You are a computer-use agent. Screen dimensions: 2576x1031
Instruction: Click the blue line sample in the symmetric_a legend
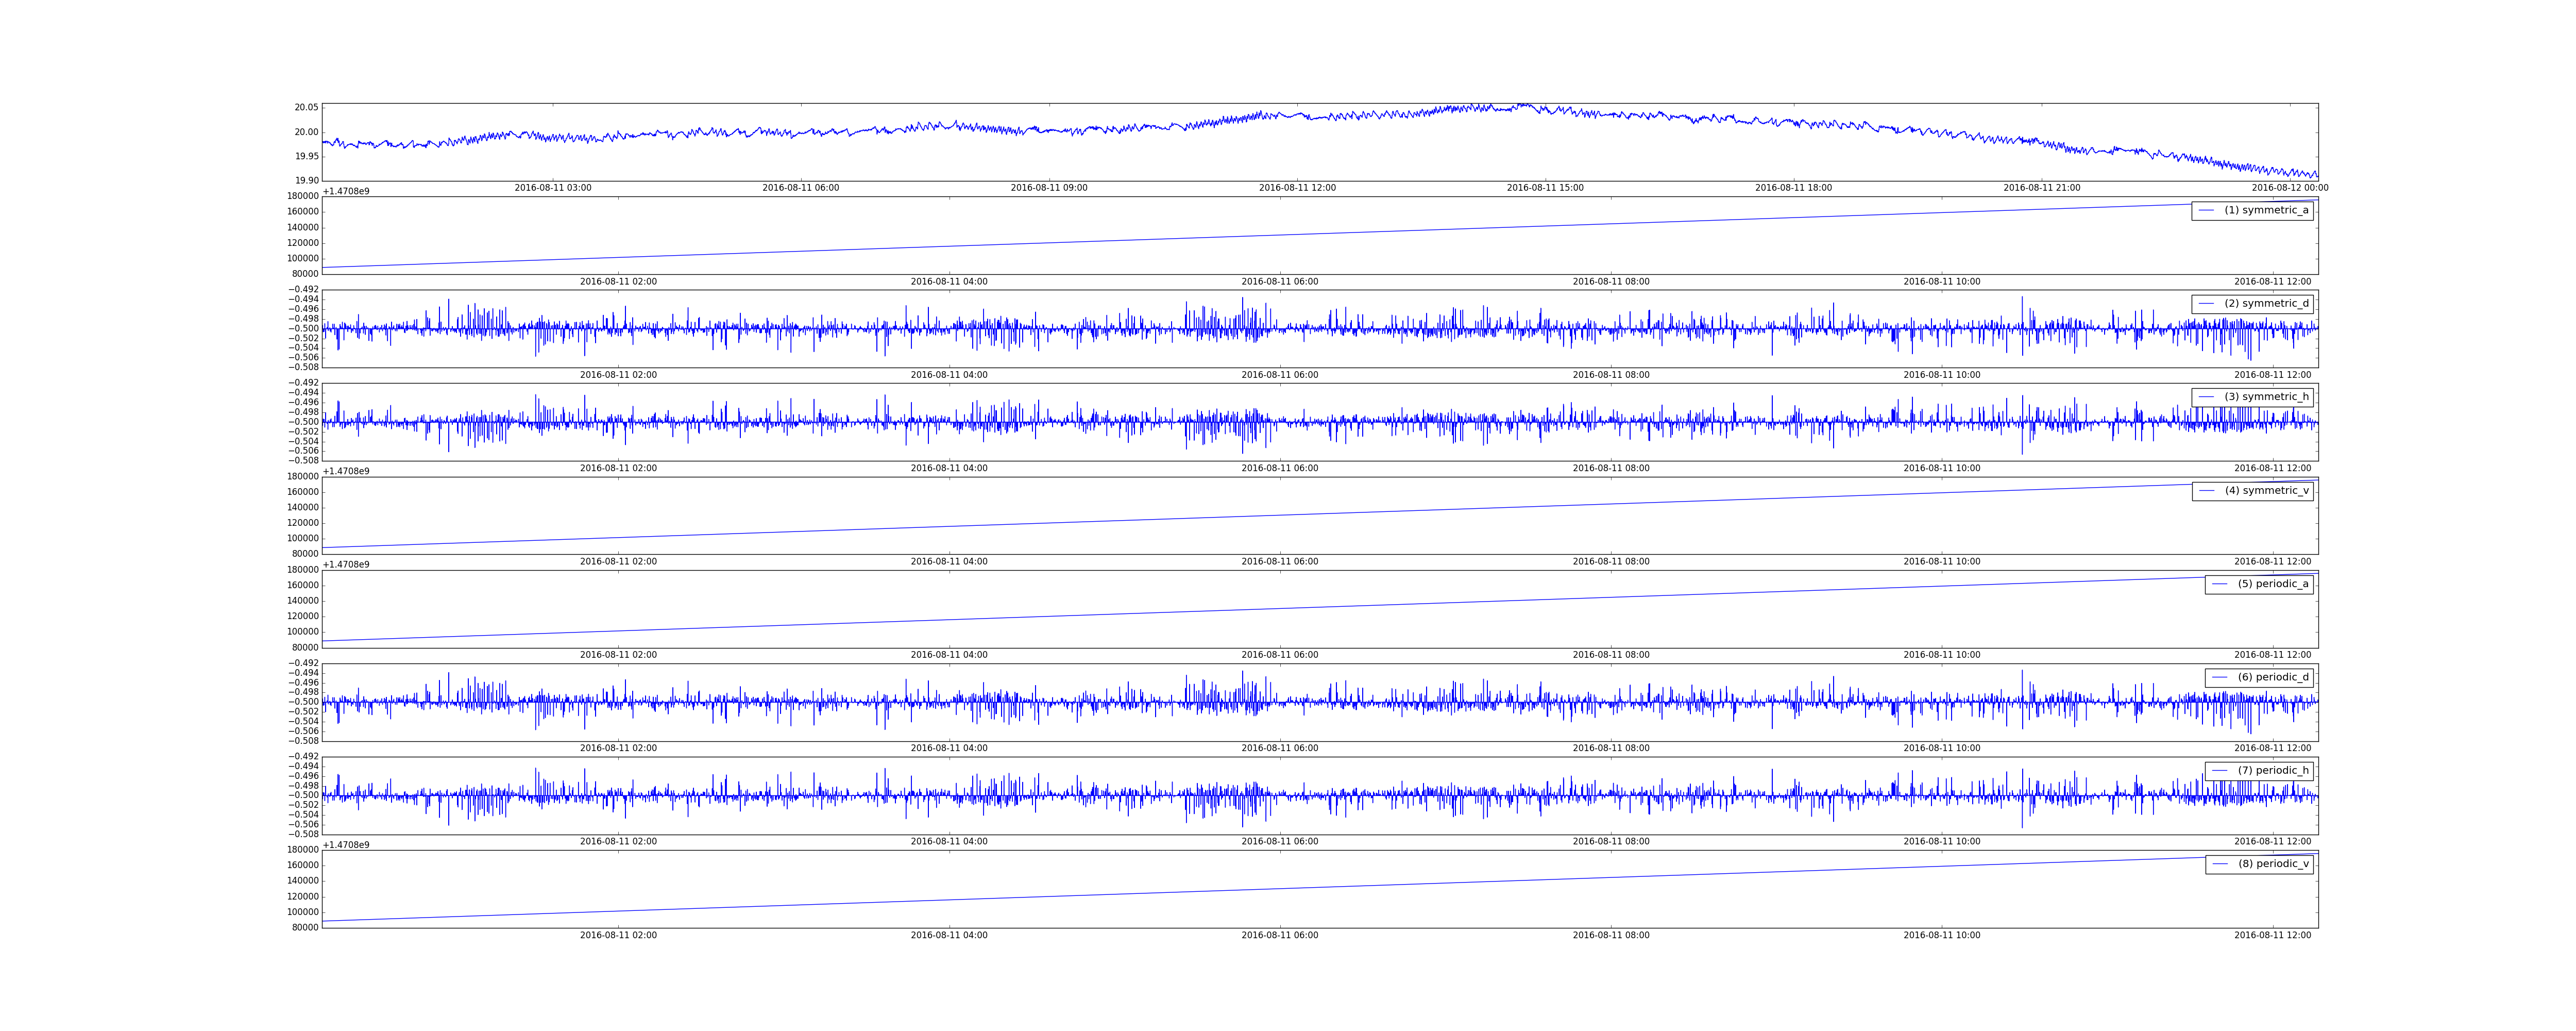click(2206, 210)
